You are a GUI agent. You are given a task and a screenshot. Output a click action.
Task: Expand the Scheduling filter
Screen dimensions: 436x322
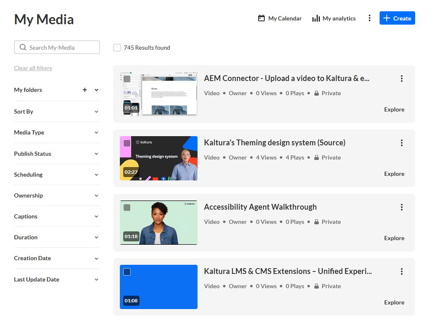tap(57, 175)
